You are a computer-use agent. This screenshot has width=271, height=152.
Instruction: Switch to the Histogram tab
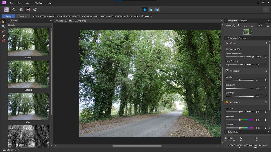[242, 21]
